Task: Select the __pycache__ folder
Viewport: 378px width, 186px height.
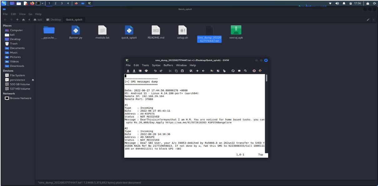Action: pyautogui.click(x=49, y=32)
